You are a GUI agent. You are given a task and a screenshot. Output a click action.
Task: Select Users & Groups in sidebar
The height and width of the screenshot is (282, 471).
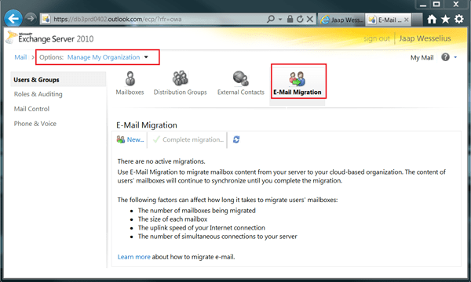(58, 80)
